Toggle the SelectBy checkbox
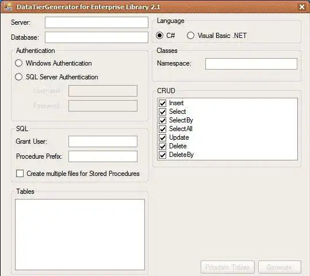This screenshot has width=310, height=276. click(163, 120)
